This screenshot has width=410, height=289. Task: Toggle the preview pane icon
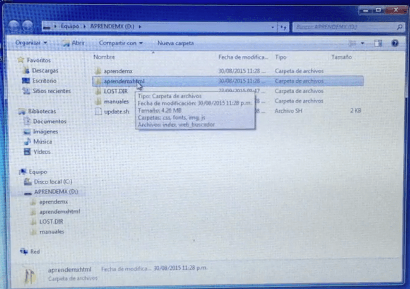coord(378,43)
